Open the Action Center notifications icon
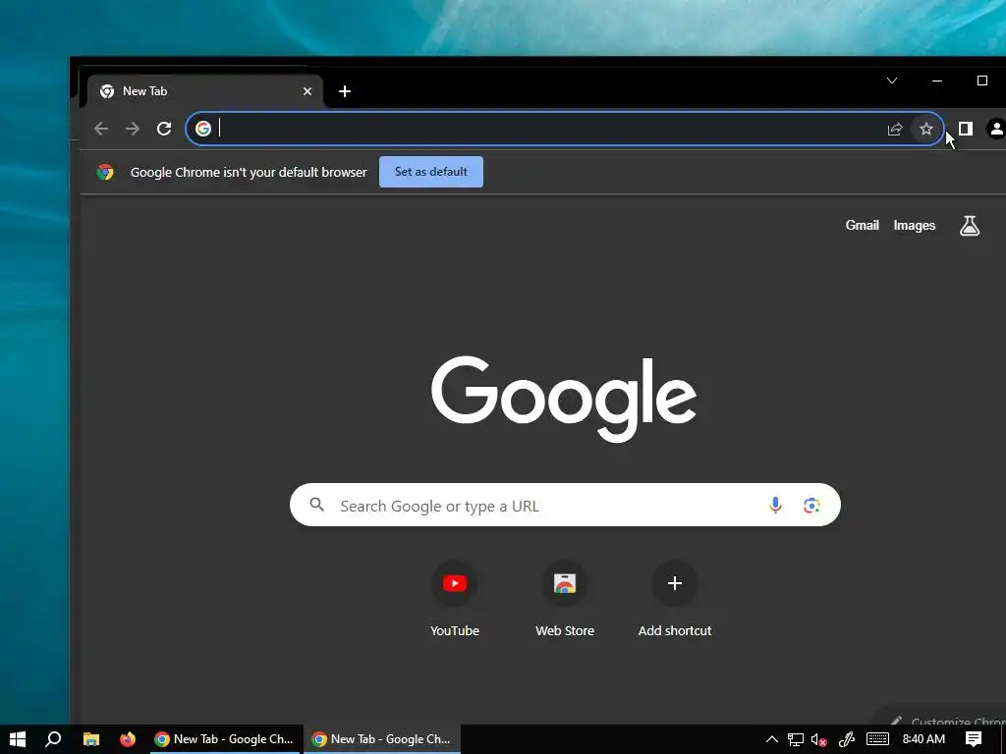Image resolution: width=1006 pixels, height=754 pixels. (x=974, y=739)
